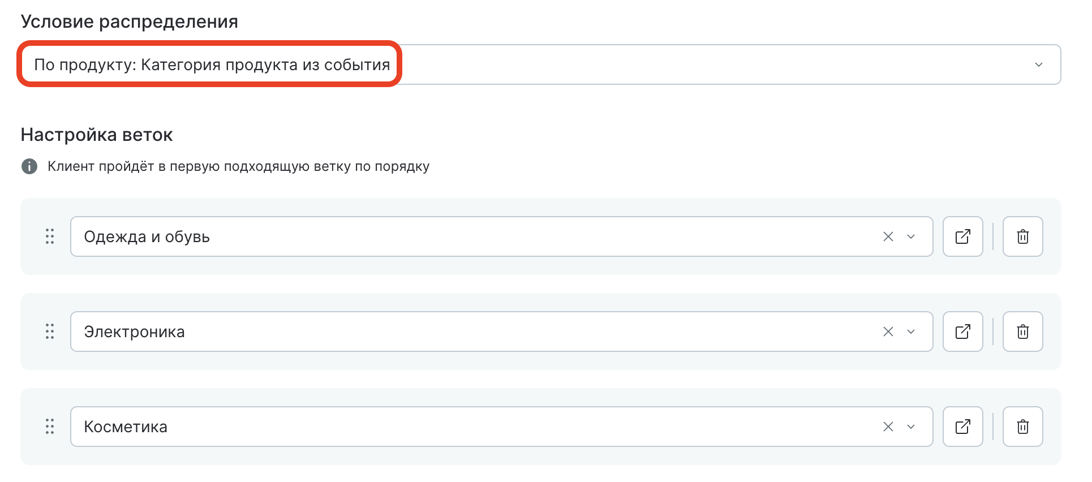Expand the Косметика dropdown chevron
1092x482 pixels.
coord(911,427)
